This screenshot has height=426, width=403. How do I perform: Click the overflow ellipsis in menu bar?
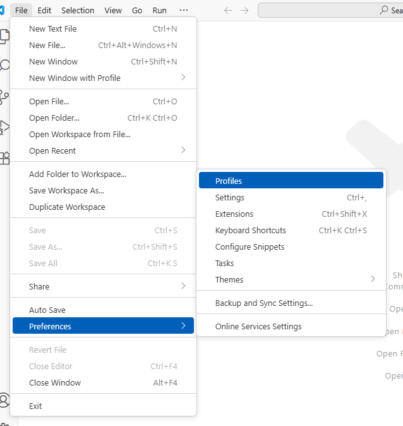click(184, 10)
